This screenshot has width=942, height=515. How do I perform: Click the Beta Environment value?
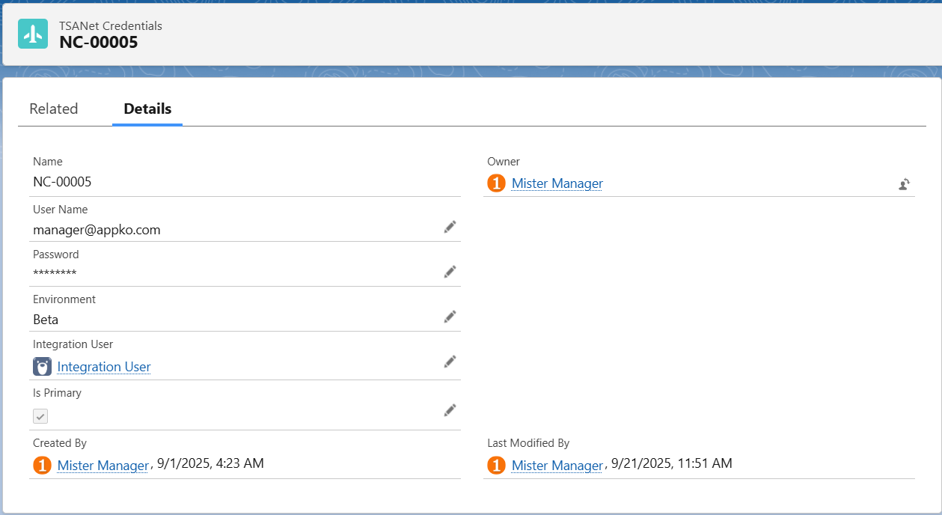(x=46, y=320)
